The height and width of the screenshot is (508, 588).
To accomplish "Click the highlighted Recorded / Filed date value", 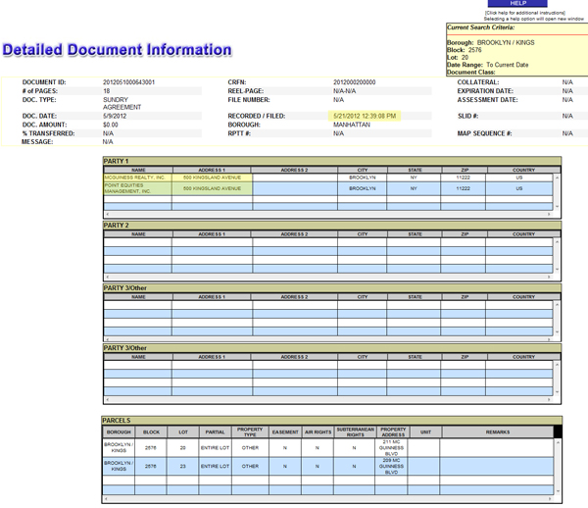I will click(x=366, y=115).
